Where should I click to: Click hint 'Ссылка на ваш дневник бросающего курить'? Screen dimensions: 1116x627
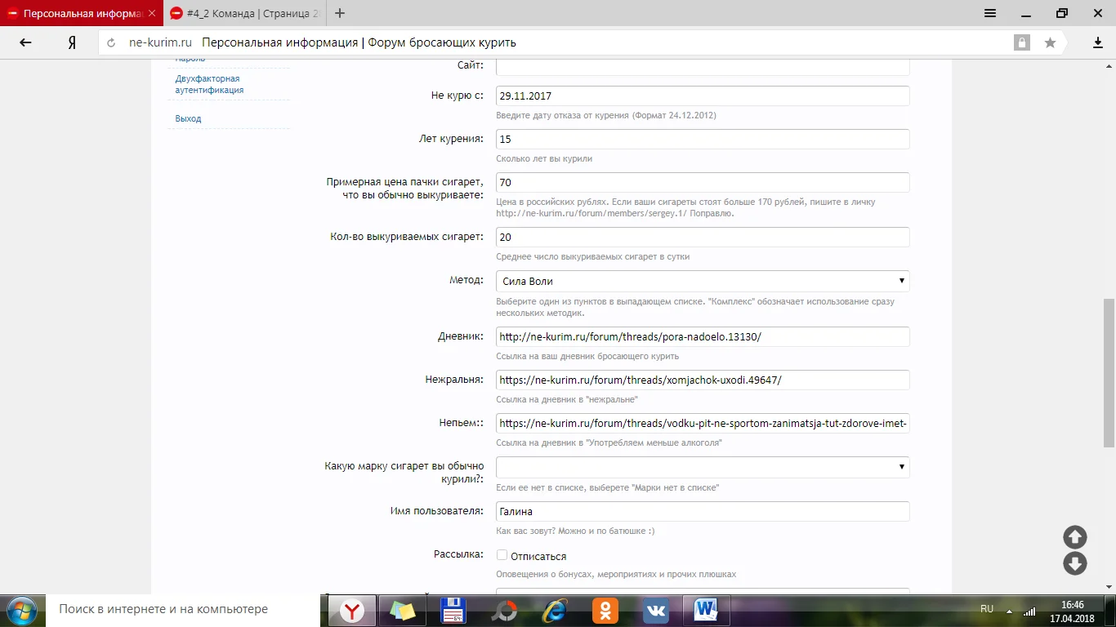(587, 356)
